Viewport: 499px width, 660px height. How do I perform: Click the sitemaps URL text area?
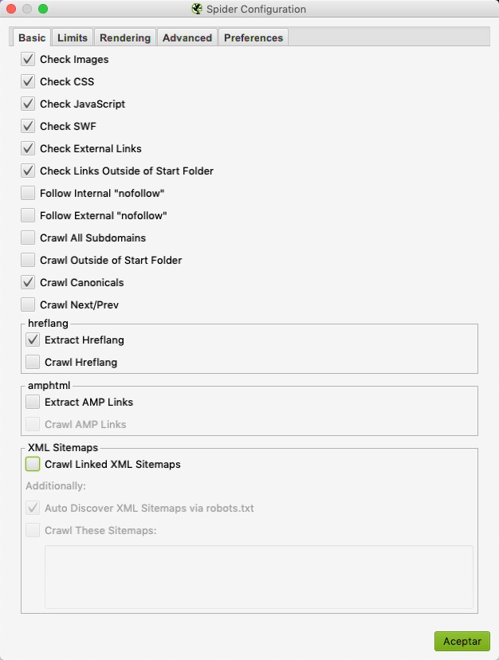click(259, 577)
